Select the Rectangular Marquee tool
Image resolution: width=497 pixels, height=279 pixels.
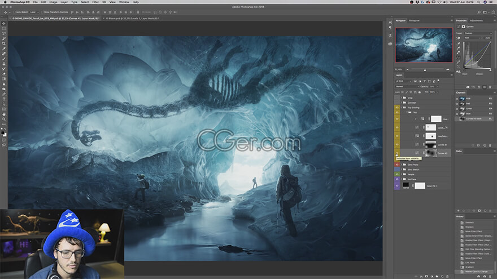tap(4, 29)
